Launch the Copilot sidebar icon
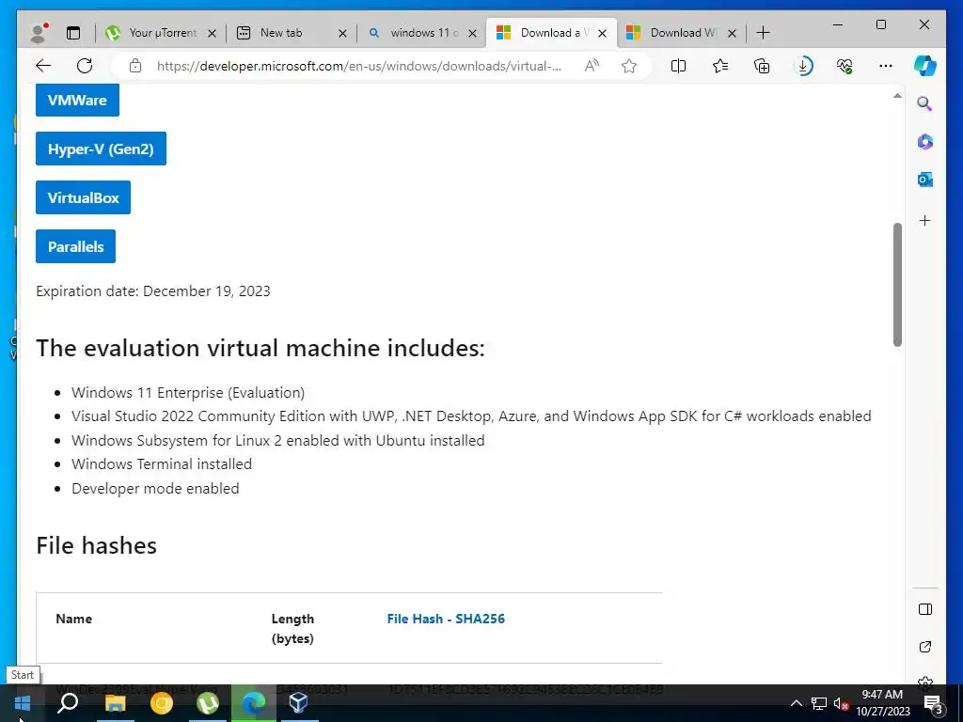963x722 pixels. [x=925, y=66]
